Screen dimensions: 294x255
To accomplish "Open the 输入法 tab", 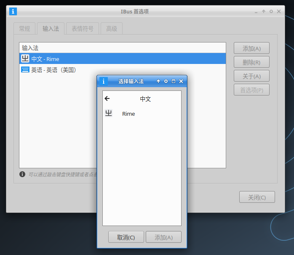I will click(x=51, y=29).
